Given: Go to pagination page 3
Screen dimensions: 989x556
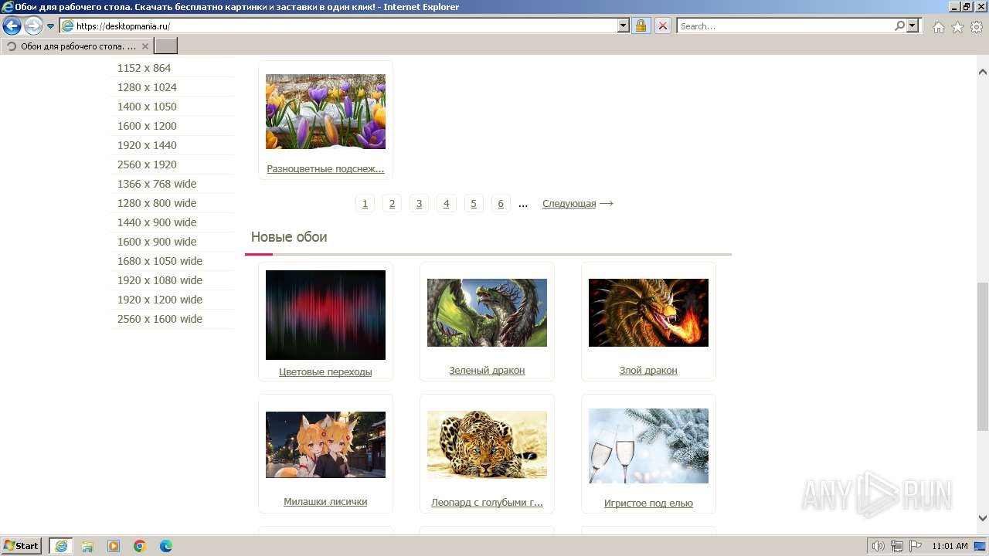Looking at the screenshot, I should coord(419,204).
